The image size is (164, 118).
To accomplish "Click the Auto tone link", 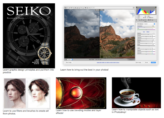I will 144,32.
